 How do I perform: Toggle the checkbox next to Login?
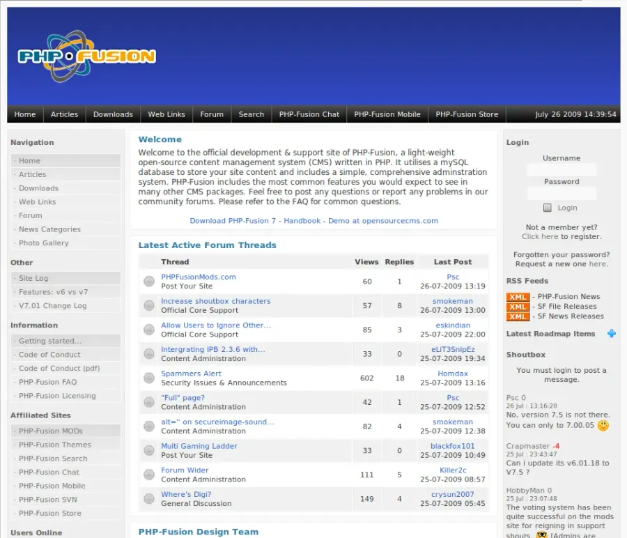547,208
